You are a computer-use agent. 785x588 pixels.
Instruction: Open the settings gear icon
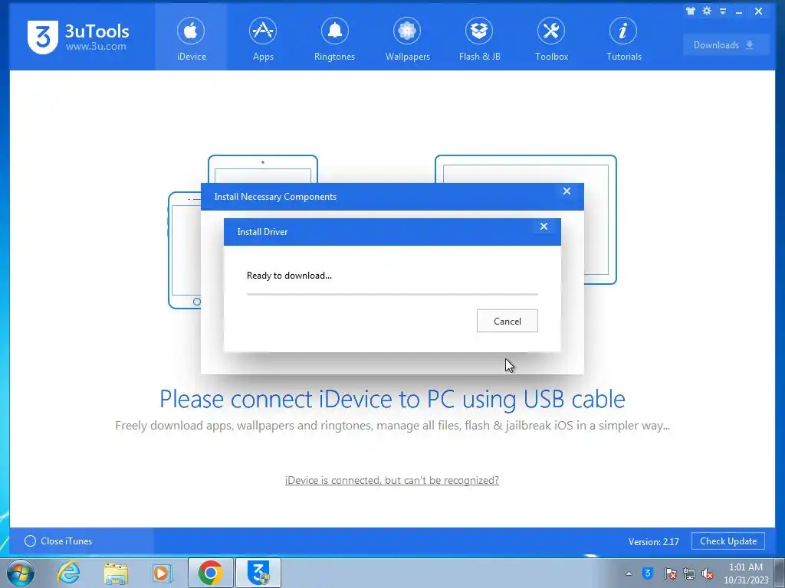[x=706, y=11]
